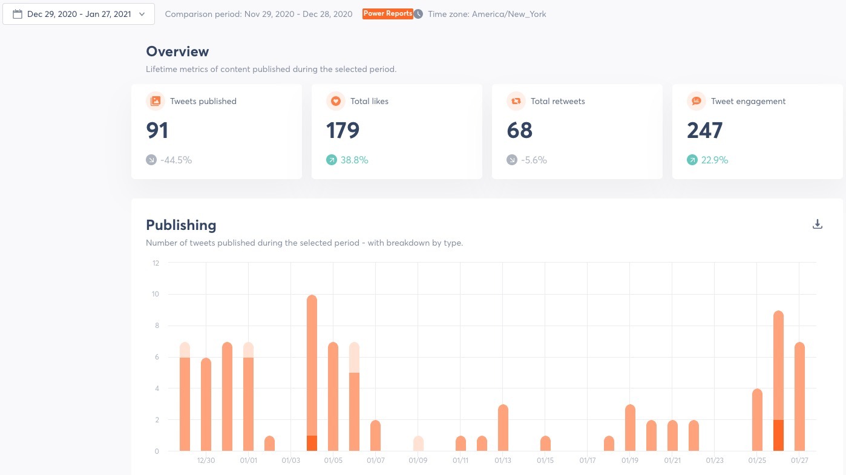Click the bar at 01/13
The image size is (846, 475).
point(503,428)
